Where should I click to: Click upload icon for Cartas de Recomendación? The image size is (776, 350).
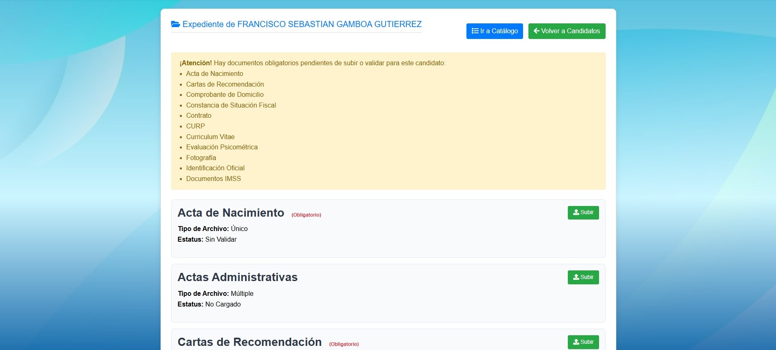576,342
